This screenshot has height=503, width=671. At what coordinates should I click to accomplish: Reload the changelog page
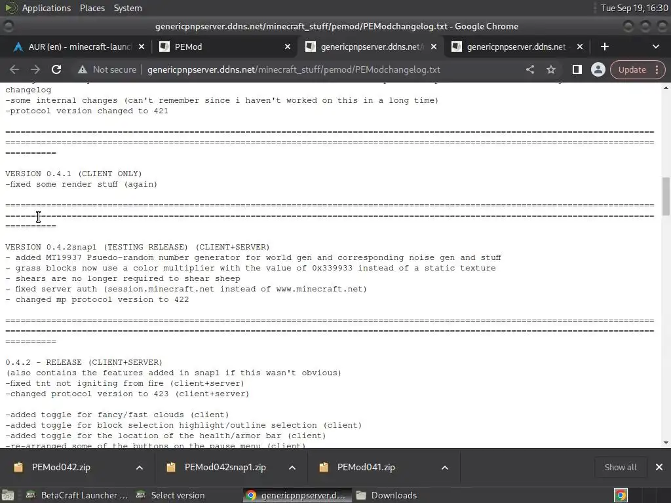(x=56, y=69)
